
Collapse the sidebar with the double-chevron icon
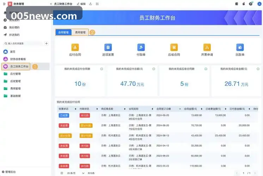pos(51,4)
